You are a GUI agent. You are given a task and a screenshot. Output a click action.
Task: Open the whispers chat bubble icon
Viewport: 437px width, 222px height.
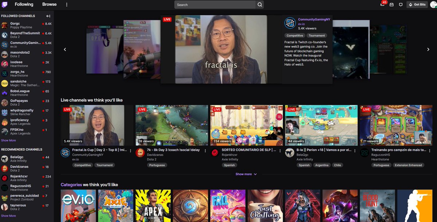point(401,5)
